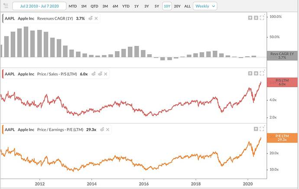Image resolution: width=299 pixels, height=189 pixels.
Task: Click the 100.0% axis label
Action: tap(276, 16)
